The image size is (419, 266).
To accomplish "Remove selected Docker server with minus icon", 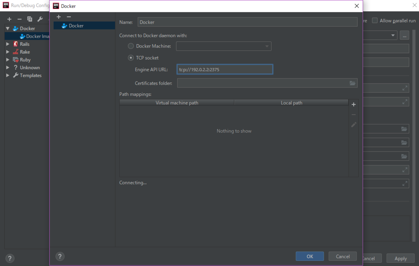I will (69, 17).
